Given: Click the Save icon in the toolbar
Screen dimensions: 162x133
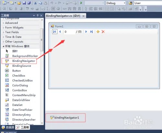Looking at the screenshot, I should coord(24,3).
